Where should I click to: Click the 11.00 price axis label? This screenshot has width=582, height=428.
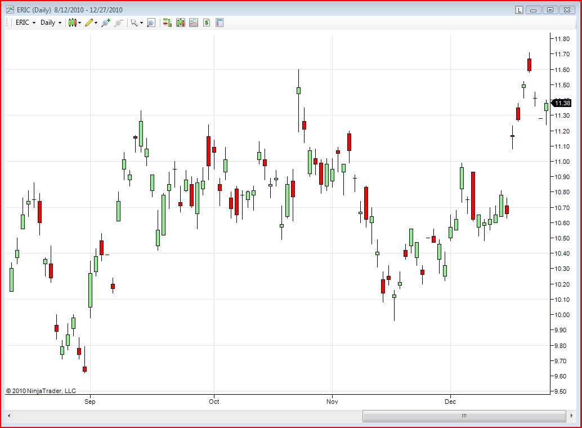pos(562,161)
